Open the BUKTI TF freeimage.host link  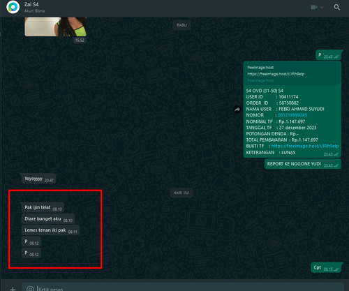305,146
